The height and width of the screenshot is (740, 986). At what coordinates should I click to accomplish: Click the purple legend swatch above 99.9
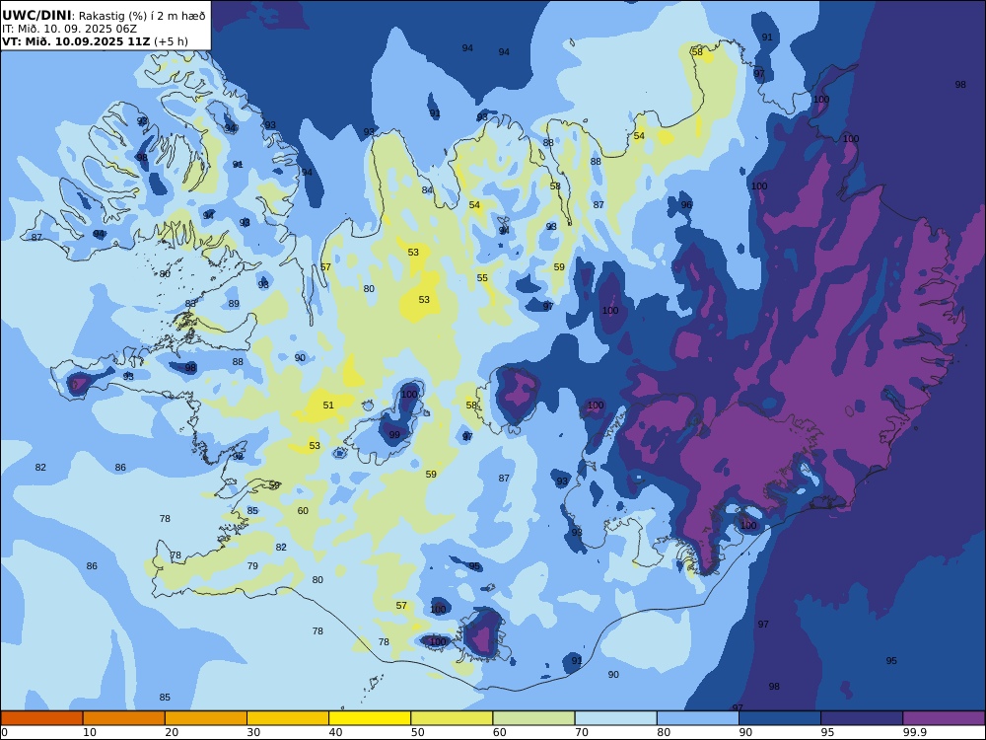(x=944, y=718)
